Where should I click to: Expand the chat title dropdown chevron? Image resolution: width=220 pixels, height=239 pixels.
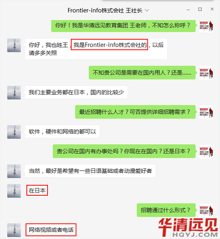pos(147,11)
